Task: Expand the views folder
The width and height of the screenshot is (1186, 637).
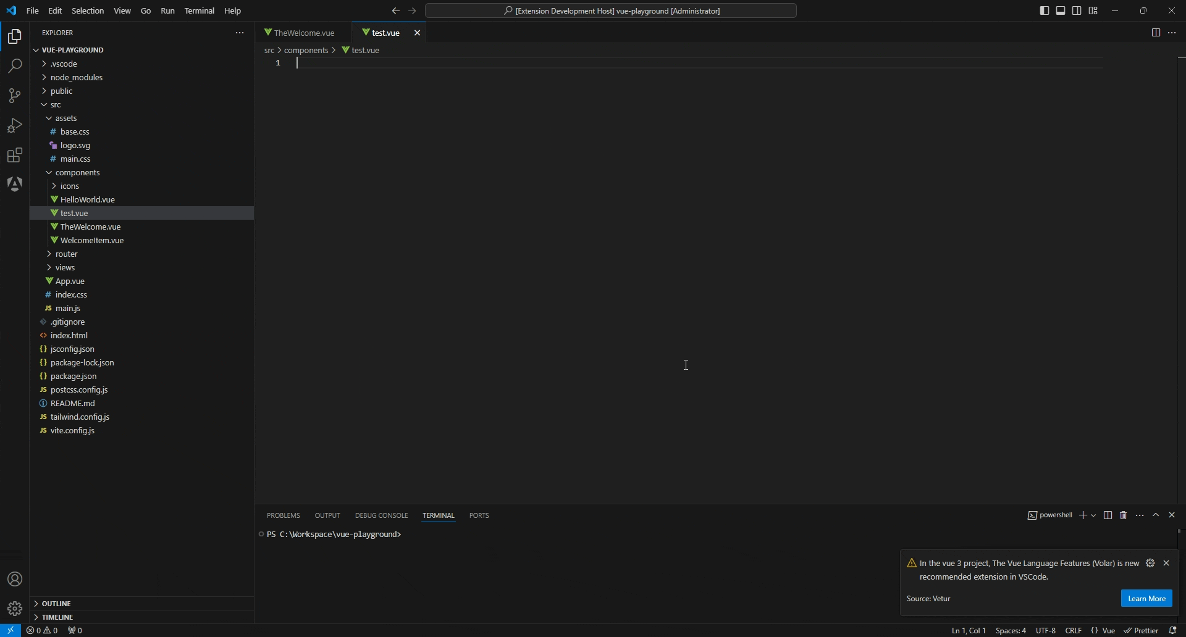Action: [141, 268]
